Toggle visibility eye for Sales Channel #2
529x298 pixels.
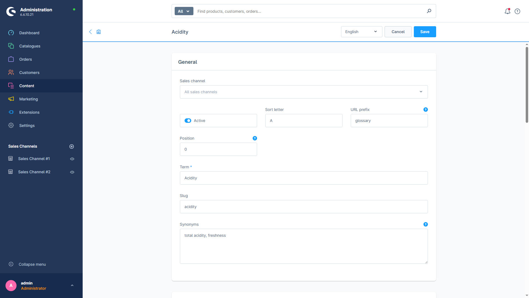[72, 172]
